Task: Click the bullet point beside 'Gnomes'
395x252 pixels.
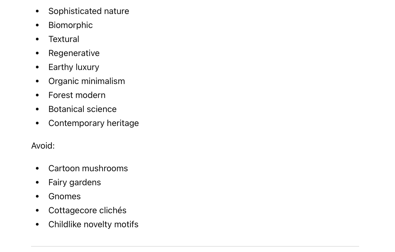Action: (x=37, y=196)
